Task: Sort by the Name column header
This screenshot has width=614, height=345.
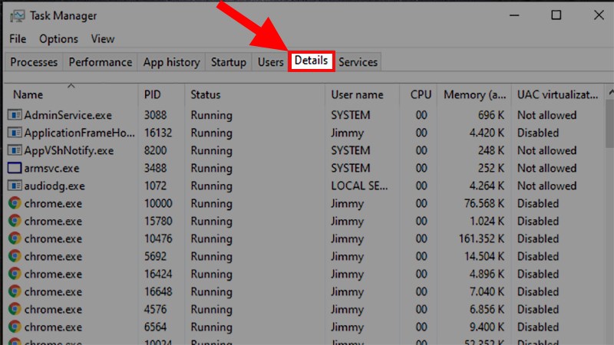Action: (x=71, y=94)
